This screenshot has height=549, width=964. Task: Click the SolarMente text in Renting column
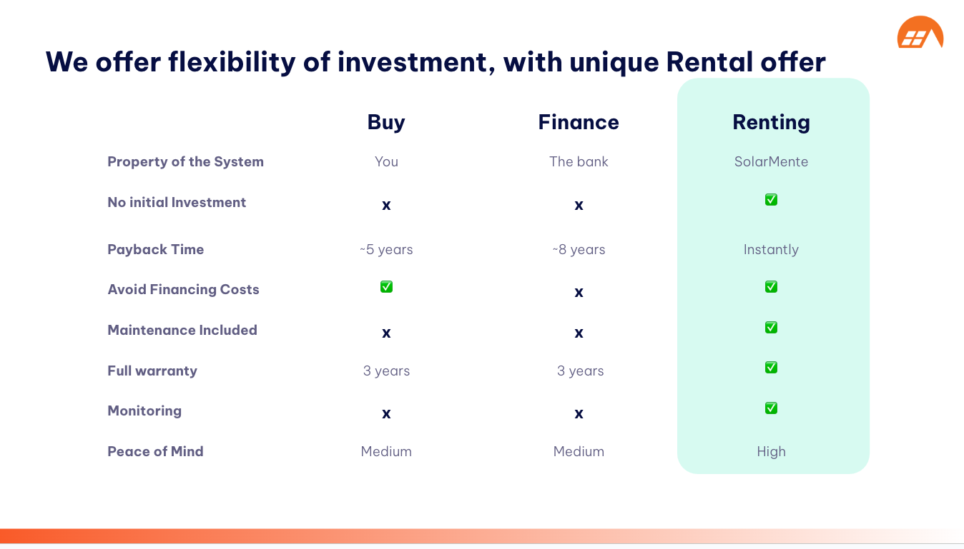tap(771, 161)
